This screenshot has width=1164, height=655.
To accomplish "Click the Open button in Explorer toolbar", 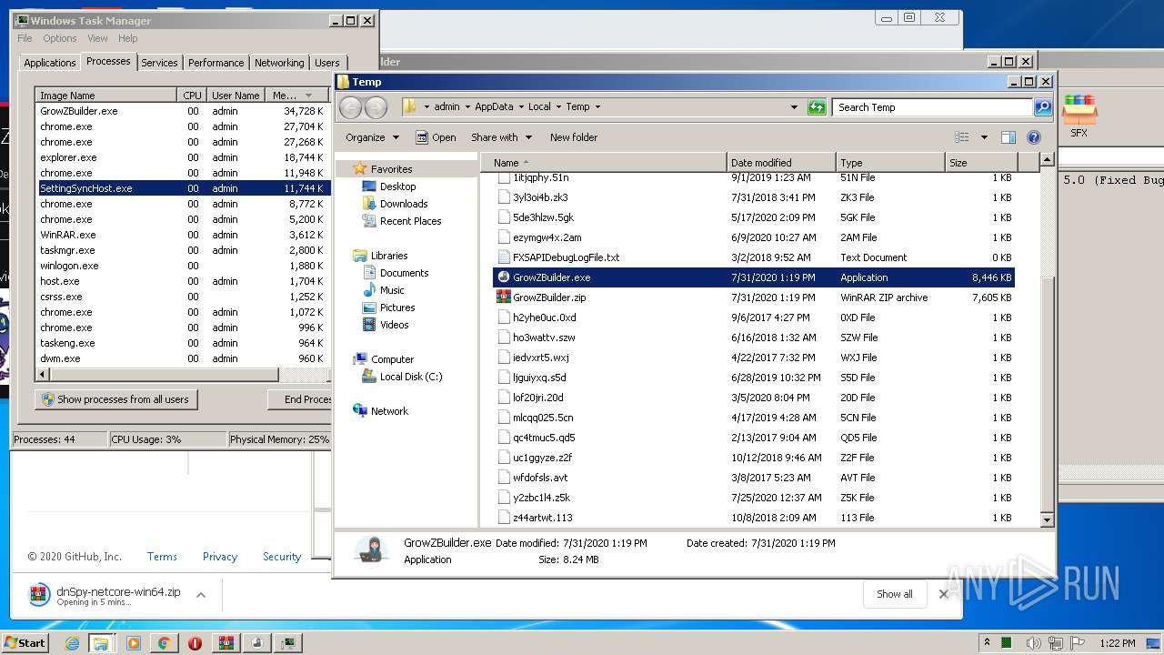I will click(436, 137).
